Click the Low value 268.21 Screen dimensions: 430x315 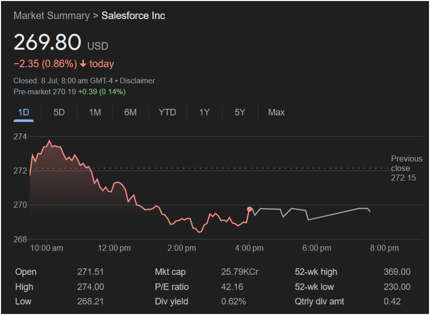(90, 301)
